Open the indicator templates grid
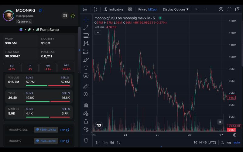Screen dimensions: 243x152 130,9
